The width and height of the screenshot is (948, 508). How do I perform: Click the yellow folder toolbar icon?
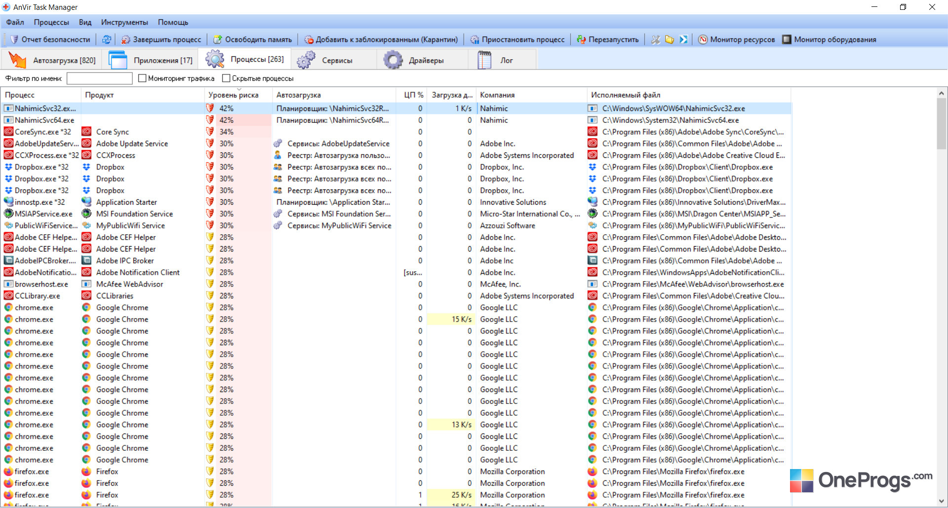(x=670, y=39)
